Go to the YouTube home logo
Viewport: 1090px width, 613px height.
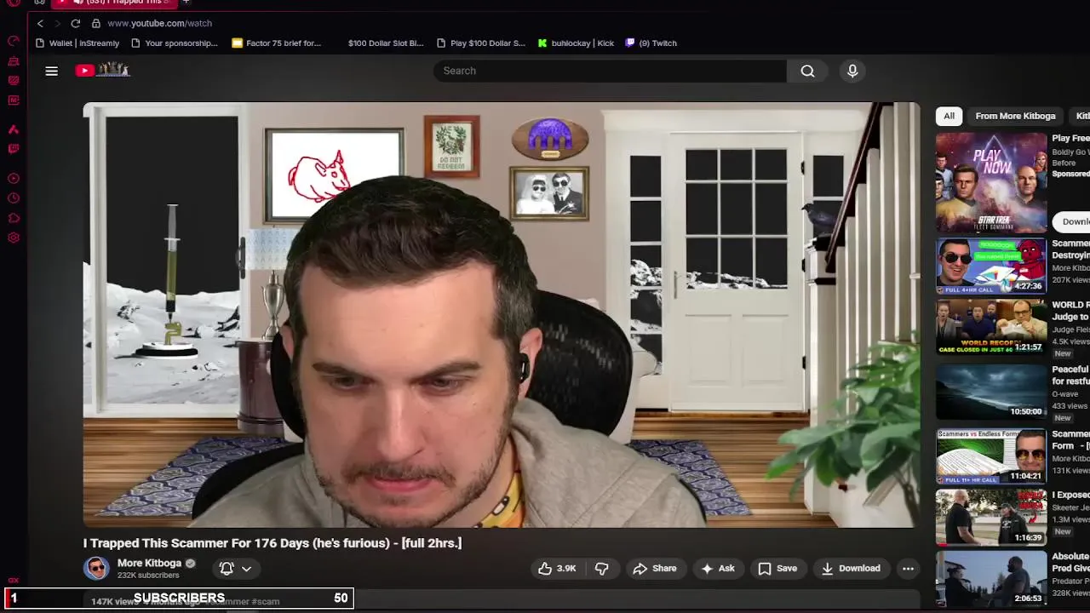102,70
